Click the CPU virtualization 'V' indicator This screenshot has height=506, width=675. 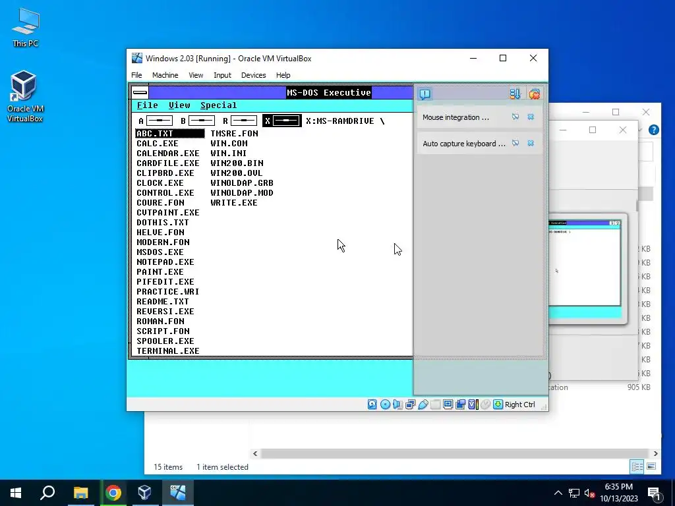click(473, 405)
